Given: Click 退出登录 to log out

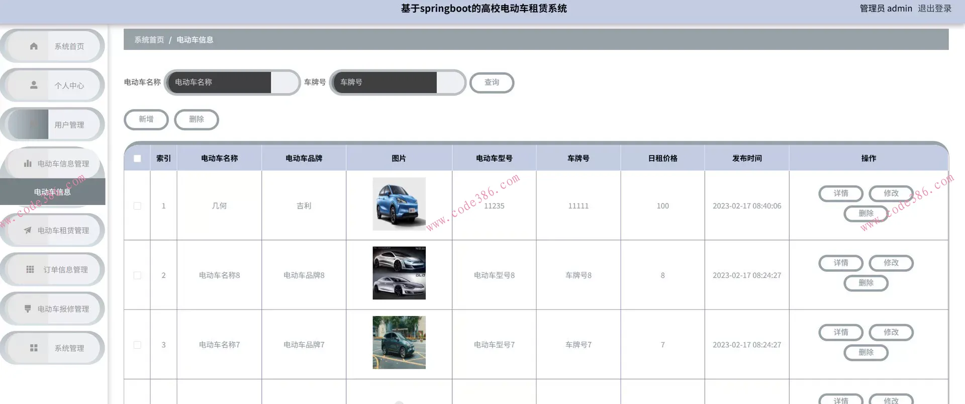Looking at the screenshot, I should point(934,9).
